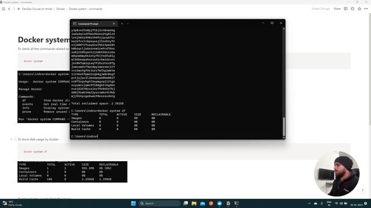
Task: Click block drag handle beside 'To show disk usage'
Action: (15, 139)
